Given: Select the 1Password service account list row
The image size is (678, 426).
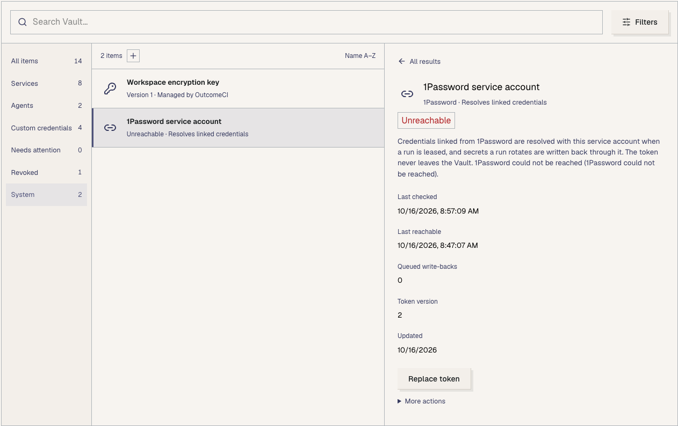Looking at the screenshot, I should [x=238, y=128].
